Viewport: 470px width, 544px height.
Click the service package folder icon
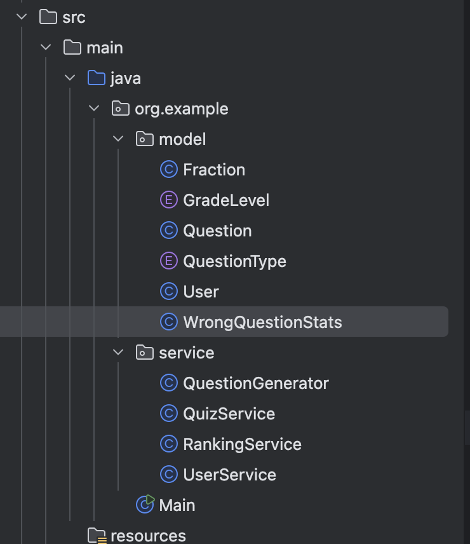click(145, 353)
